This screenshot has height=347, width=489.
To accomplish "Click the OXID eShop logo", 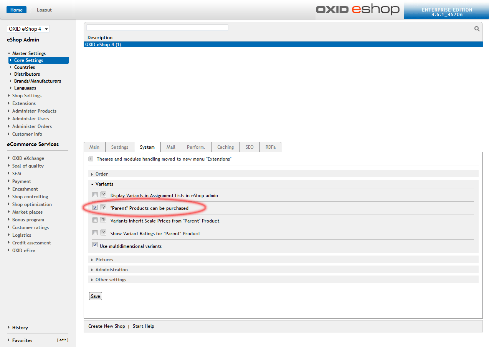I will click(357, 10).
